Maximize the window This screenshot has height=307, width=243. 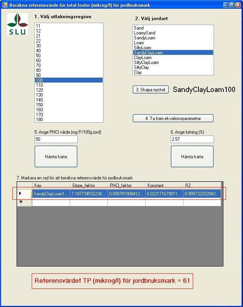232,5
